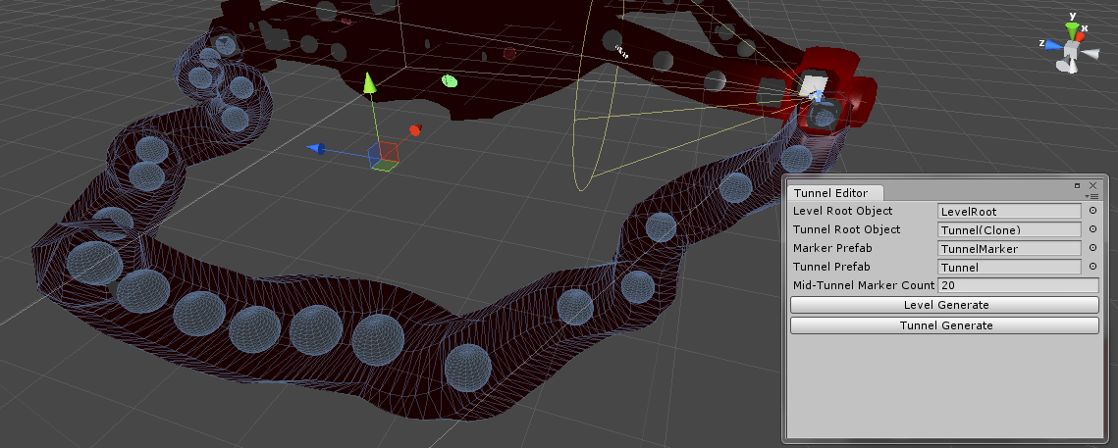The height and width of the screenshot is (448, 1118).
Task: Pick object for Tunnel Root Object field
Action: [1092, 229]
